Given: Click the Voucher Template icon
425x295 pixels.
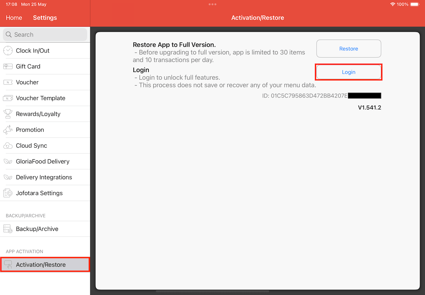Looking at the screenshot, I should pyautogui.click(x=8, y=98).
